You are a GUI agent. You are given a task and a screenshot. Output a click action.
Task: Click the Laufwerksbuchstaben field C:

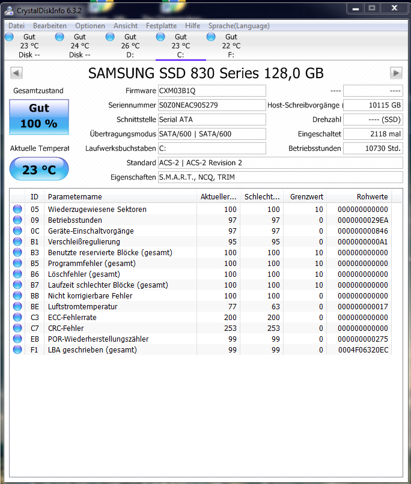[x=212, y=148]
